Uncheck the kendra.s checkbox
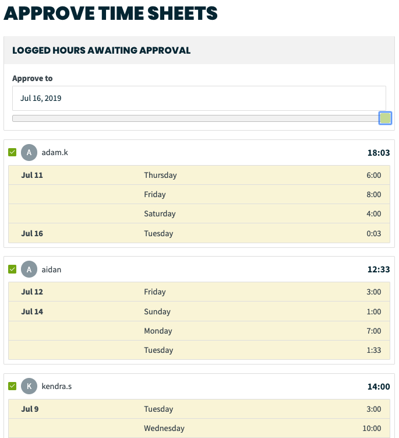This screenshot has width=399, height=438. (x=12, y=386)
